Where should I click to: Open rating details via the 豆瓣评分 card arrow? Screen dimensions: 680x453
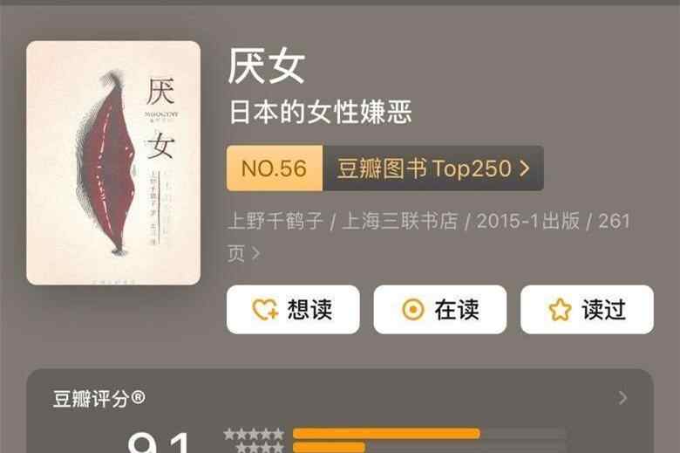[622, 398]
